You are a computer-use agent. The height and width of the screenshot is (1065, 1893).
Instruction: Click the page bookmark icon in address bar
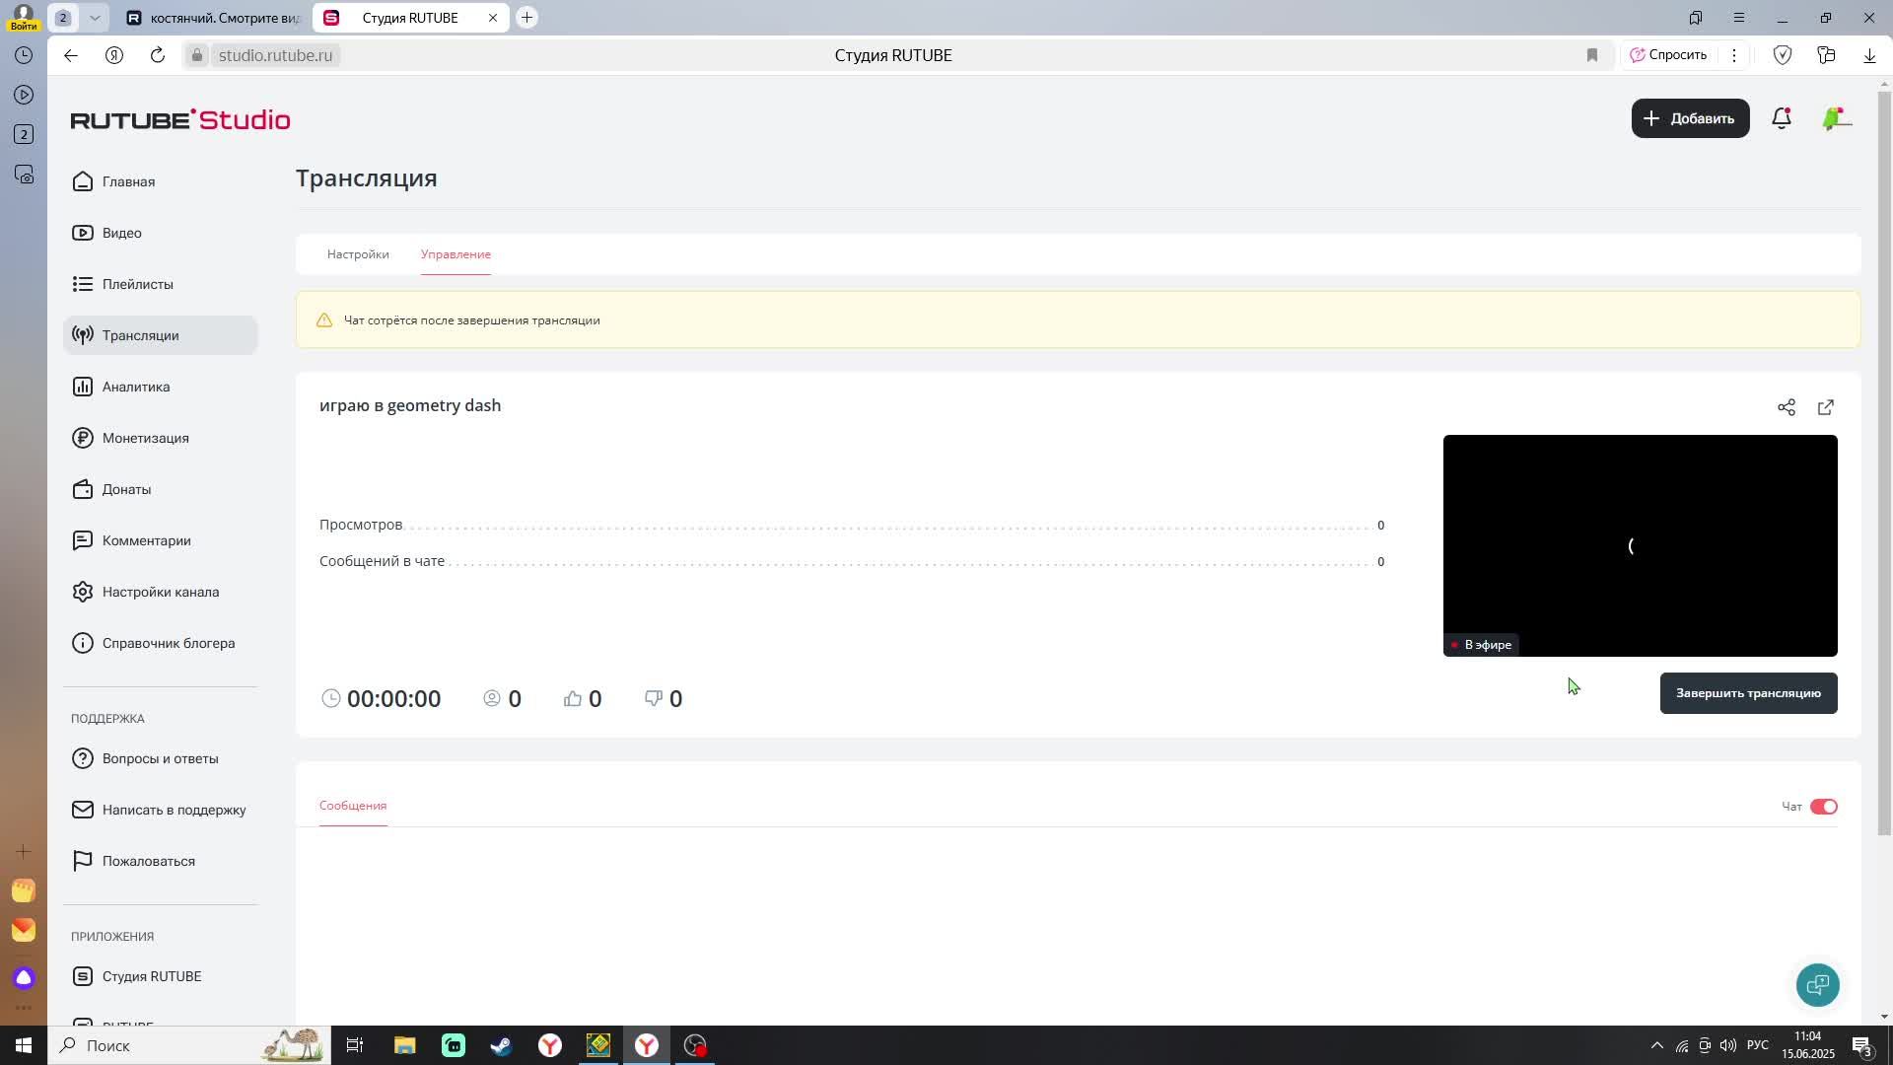pos(1591,55)
